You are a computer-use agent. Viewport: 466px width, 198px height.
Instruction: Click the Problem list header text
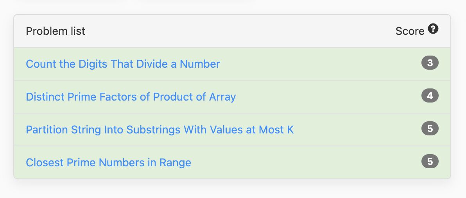coord(55,31)
